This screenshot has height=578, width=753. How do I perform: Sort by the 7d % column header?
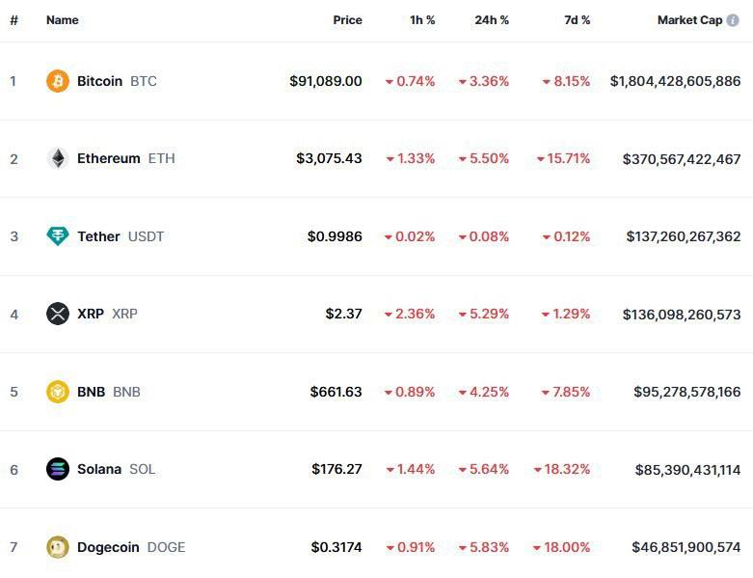578,20
